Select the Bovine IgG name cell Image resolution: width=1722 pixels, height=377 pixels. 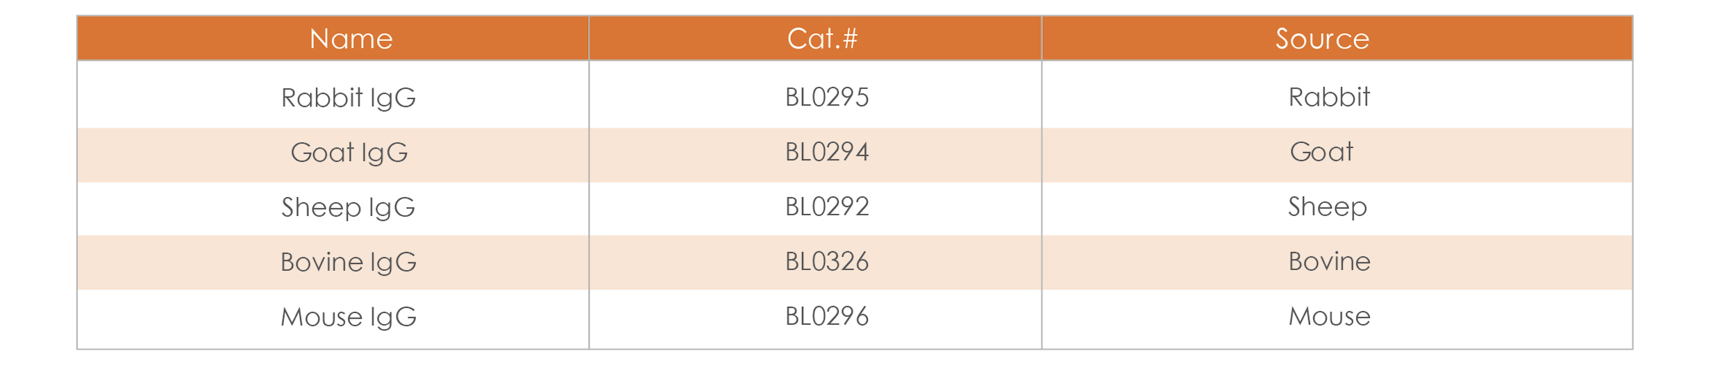pos(333,262)
